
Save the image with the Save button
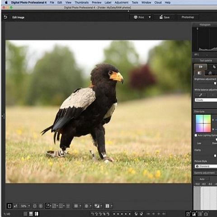tap(165, 17)
